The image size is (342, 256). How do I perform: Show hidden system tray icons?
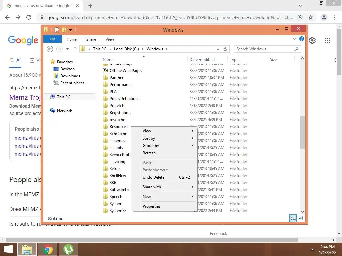click(312, 250)
